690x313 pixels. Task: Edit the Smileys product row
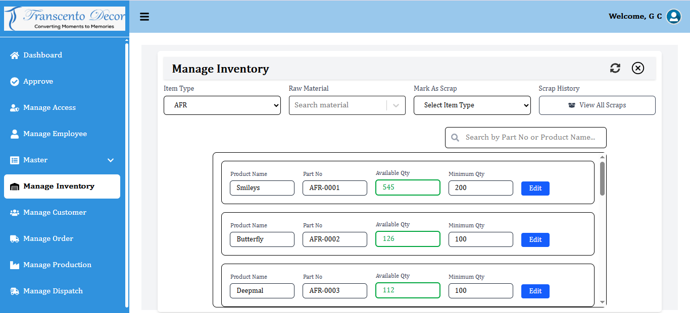(x=535, y=189)
